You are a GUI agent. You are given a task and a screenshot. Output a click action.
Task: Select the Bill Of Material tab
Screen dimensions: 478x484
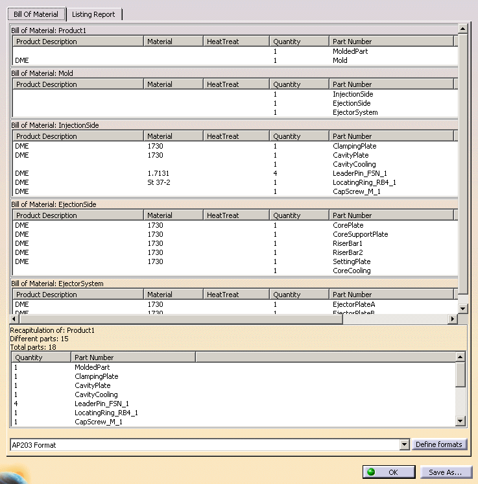[x=36, y=14]
